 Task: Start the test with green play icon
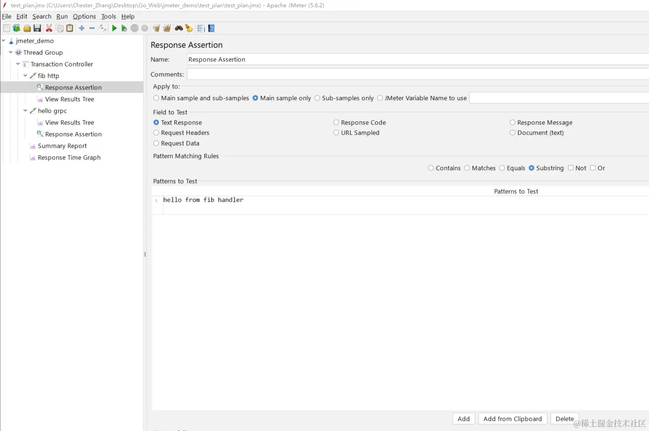114,28
